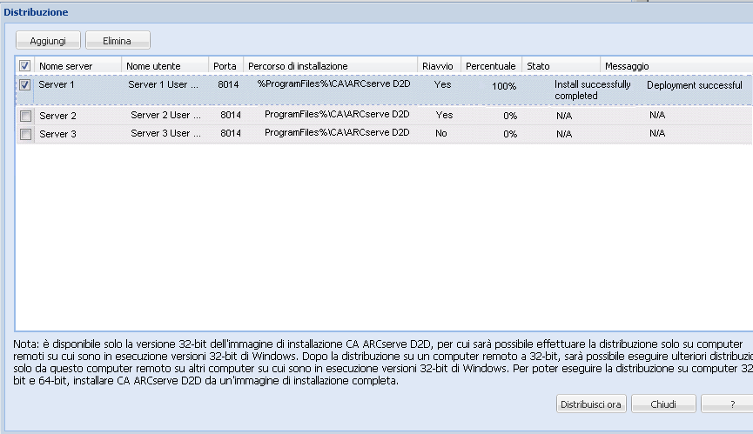
Task: Click the Elimina button
Action: (x=118, y=40)
